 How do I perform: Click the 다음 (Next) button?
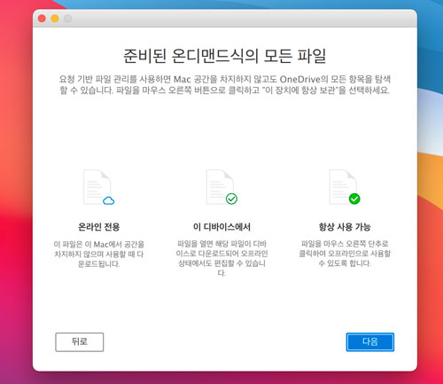click(370, 342)
